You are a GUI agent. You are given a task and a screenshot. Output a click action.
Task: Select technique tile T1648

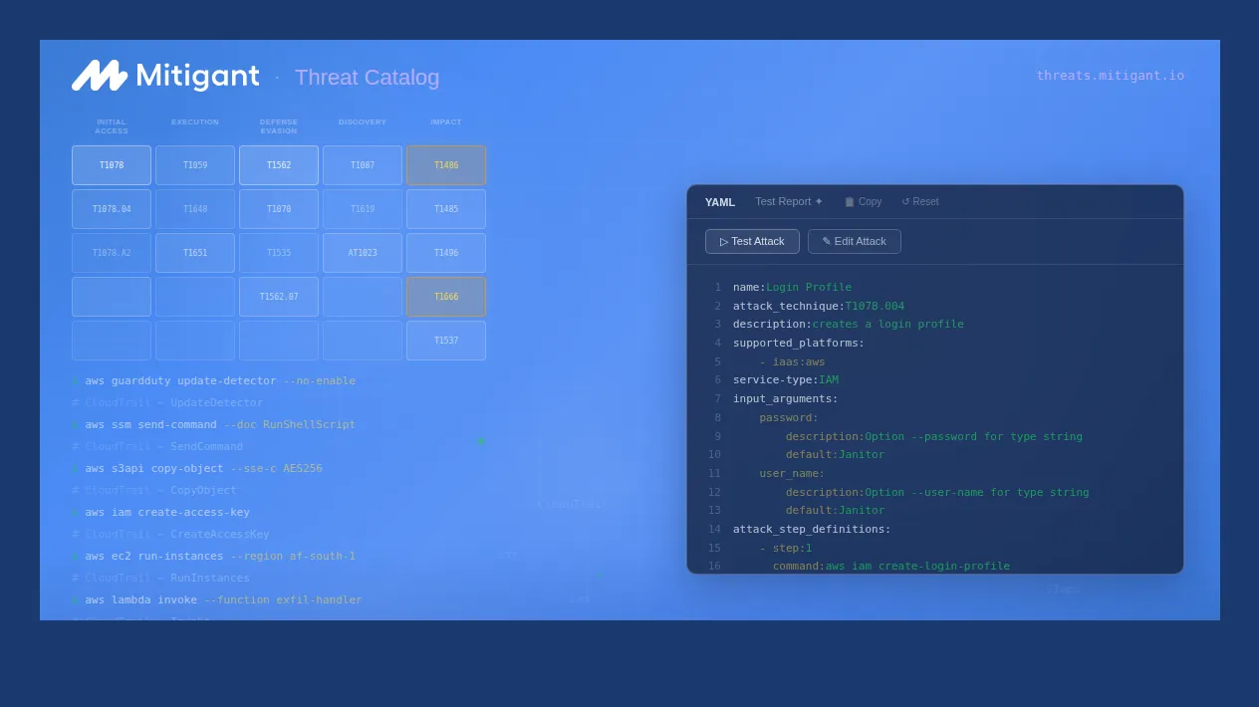(x=195, y=209)
